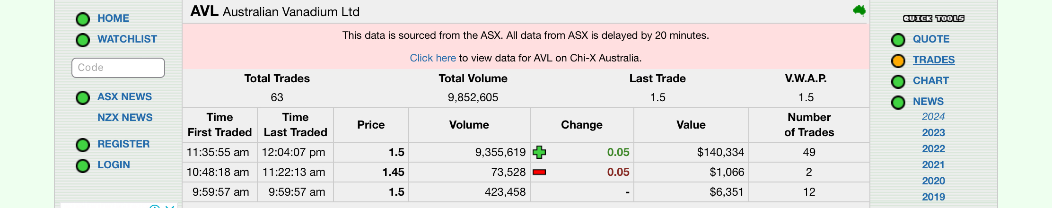Open the ASX NEWS page
The width and height of the screenshot is (1052, 208).
coord(124,96)
